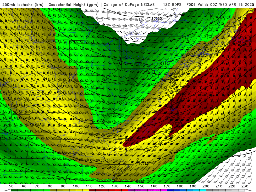Viewport: 256px width, 192px height.
Task: Click the 90 value on the color scale
Action: pyautogui.click(x=63, y=186)
